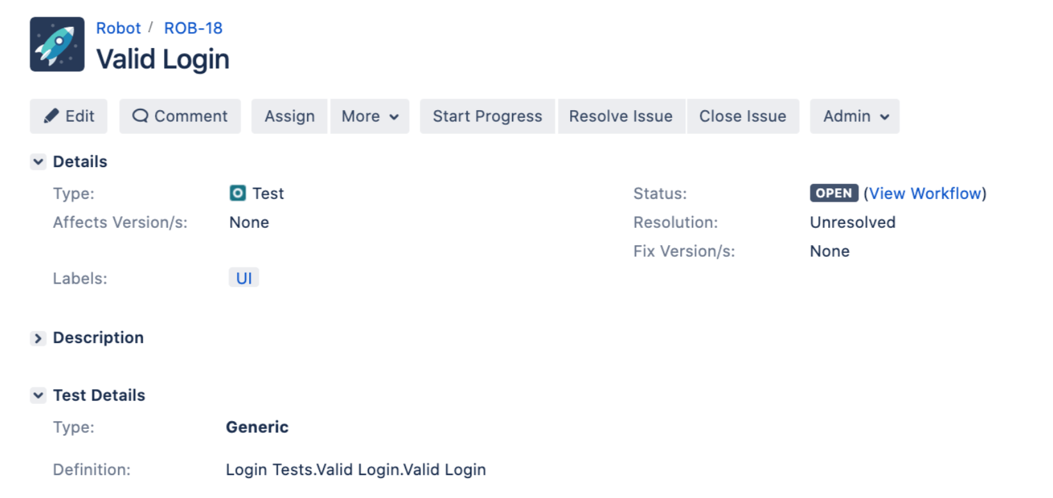Viewport: 1053px width, 498px height.
Task: Select the UI label tag
Action: 244,278
